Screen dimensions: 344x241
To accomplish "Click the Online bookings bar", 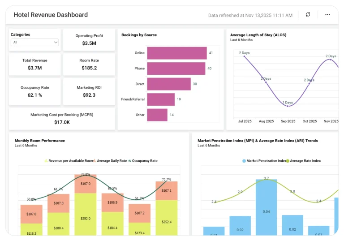I will tap(177, 53).
